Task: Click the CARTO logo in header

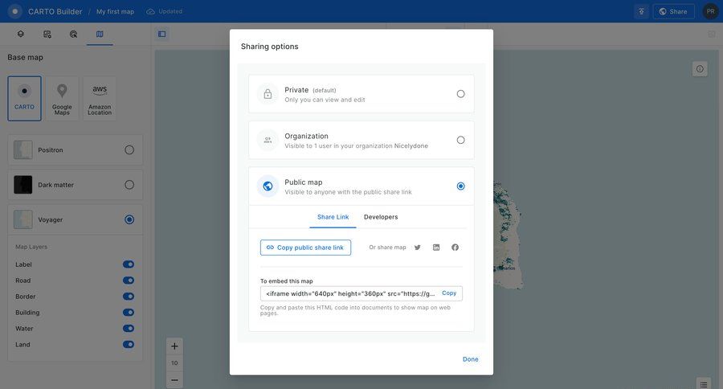Action: coord(14,11)
